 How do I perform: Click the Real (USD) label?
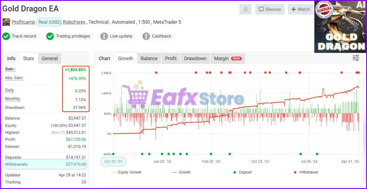pyautogui.click(x=49, y=22)
